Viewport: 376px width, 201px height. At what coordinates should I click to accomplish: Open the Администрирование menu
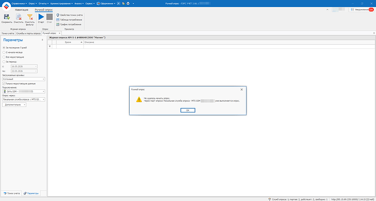[x=62, y=4]
